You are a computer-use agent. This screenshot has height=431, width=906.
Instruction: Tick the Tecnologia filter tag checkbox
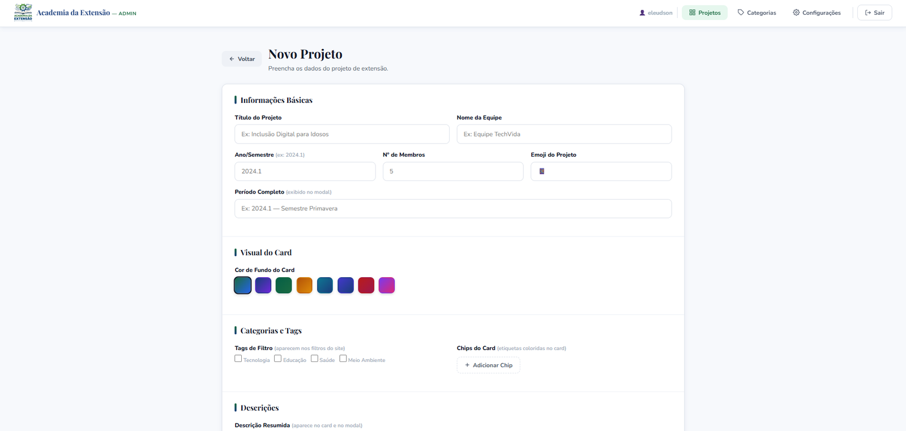coord(238,359)
